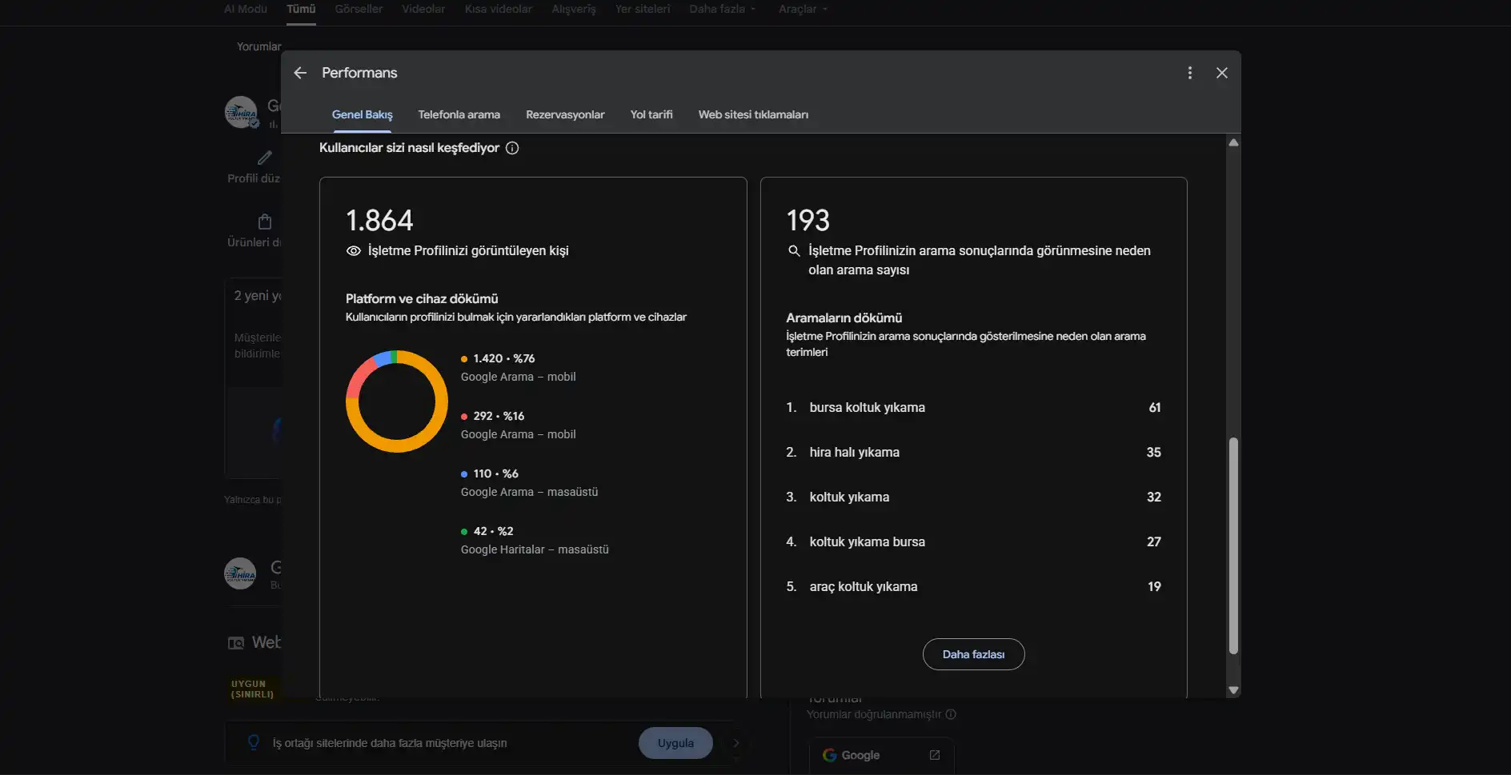The image size is (1511, 775).
Task: Click the lightbulb icon in ad suggestion
Action: tap(254, 742)
